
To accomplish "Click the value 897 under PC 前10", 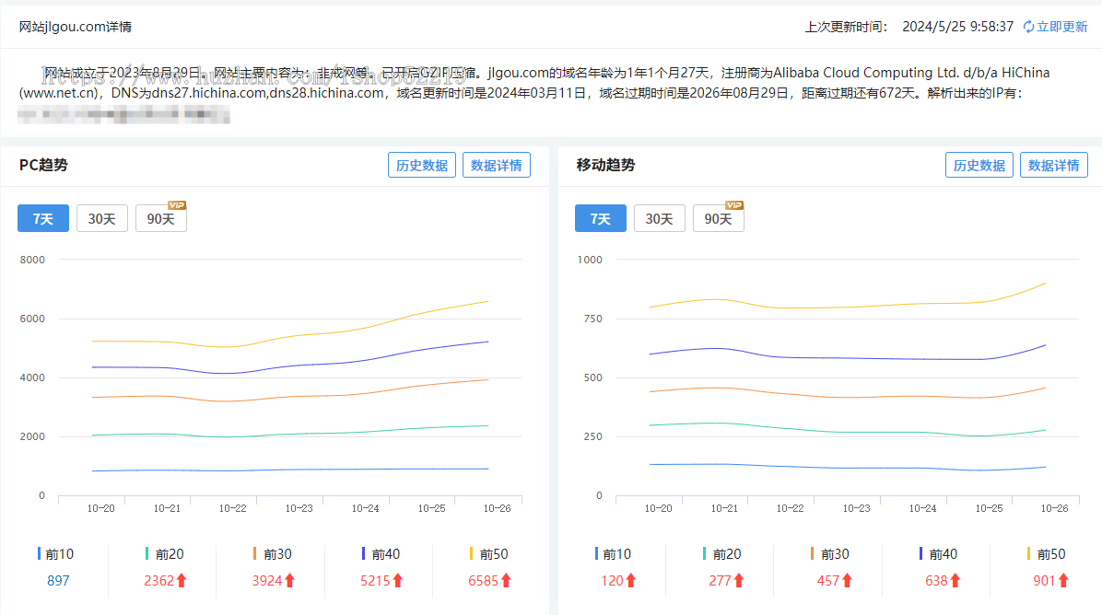I will (x=58, y=581).
